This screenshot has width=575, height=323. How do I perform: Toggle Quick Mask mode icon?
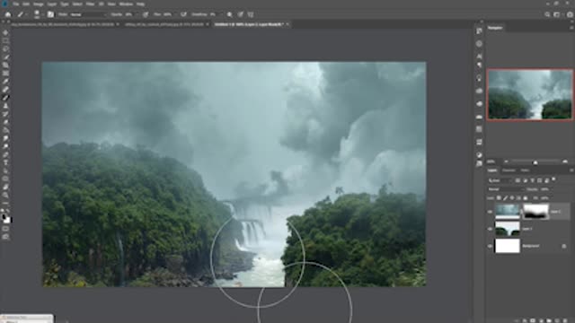click(5, 229)
